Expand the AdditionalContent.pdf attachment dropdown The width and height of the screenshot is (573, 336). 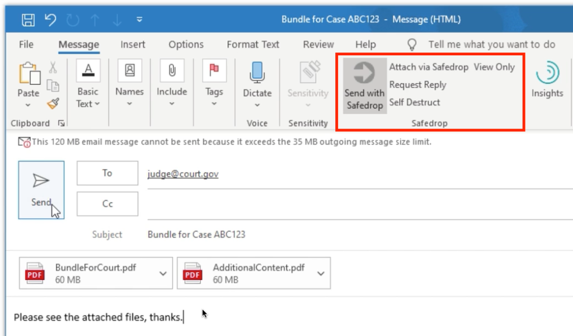pos(321,273)
